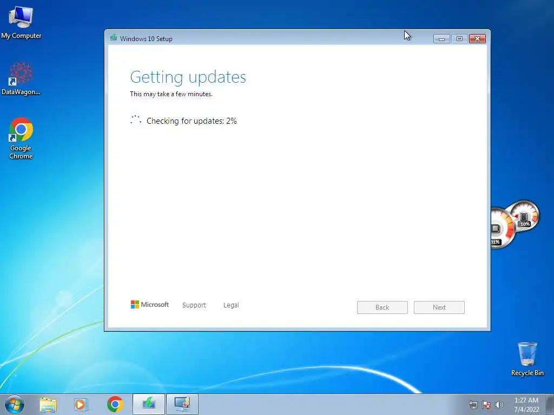Click the Microsoft logo in Setup
Screen dimensions: 554x415
coord(150,305)
